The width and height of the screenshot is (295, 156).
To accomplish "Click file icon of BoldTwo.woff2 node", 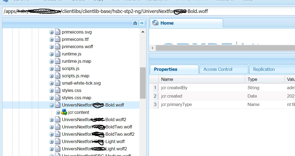I will point(58,134).
